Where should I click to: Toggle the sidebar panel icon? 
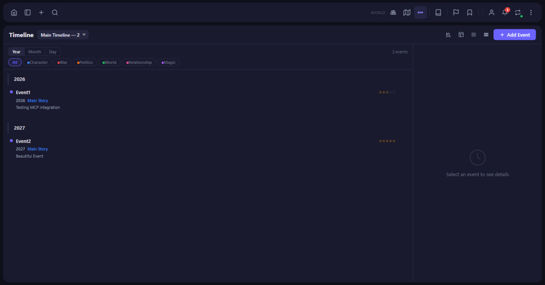[28, 13]
